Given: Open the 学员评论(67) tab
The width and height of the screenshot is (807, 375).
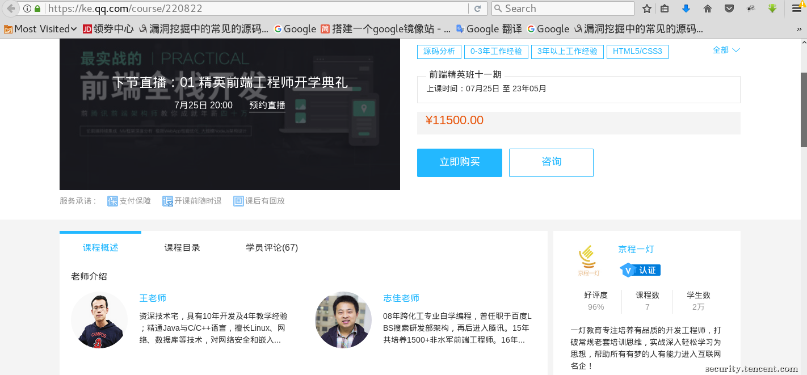Looking at the screenshot, I should pos(271,247).
